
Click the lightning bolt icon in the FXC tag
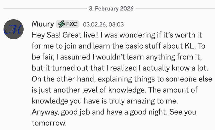click(x=61, y=24)
